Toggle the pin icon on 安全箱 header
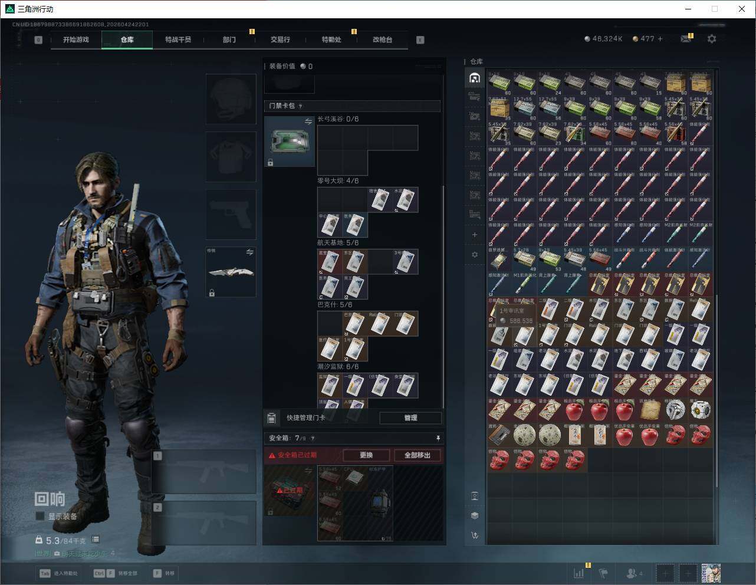The image size is (756, 585). click(x=438, y=438)
